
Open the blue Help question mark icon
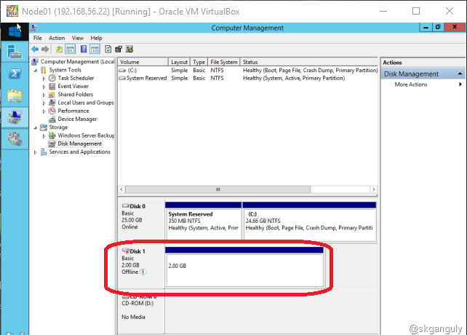84,49
